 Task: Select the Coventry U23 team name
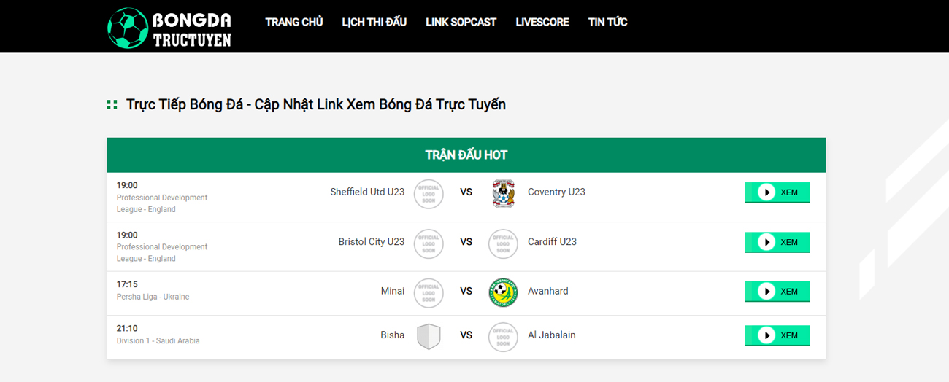pos(556,192)
